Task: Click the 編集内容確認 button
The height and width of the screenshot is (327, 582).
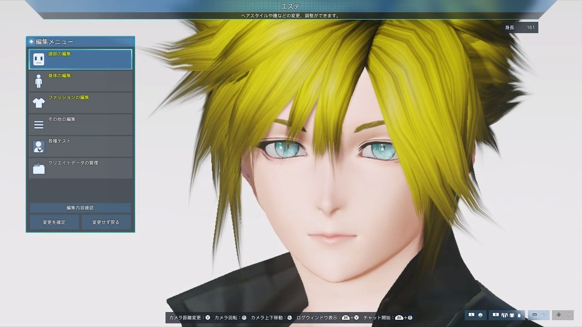Action: [x=81, y=208]
